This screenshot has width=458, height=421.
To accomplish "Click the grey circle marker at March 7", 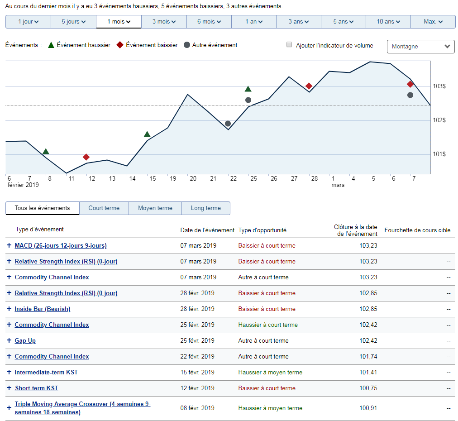I will (410, 95).
